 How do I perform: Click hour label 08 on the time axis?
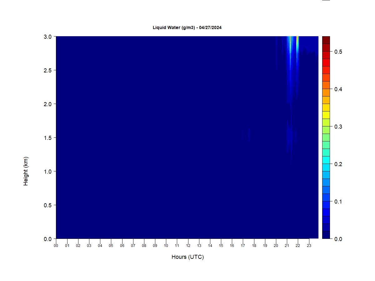coord(144,246)
